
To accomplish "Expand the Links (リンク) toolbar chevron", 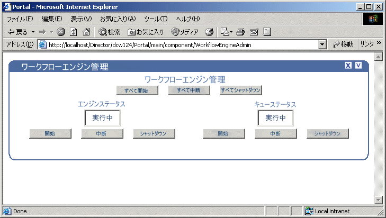I will click(x=379, y=43).
